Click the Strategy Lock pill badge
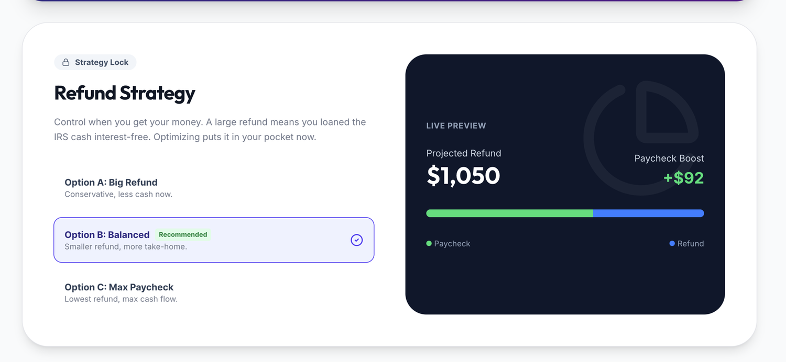 [x=95, y=62]
